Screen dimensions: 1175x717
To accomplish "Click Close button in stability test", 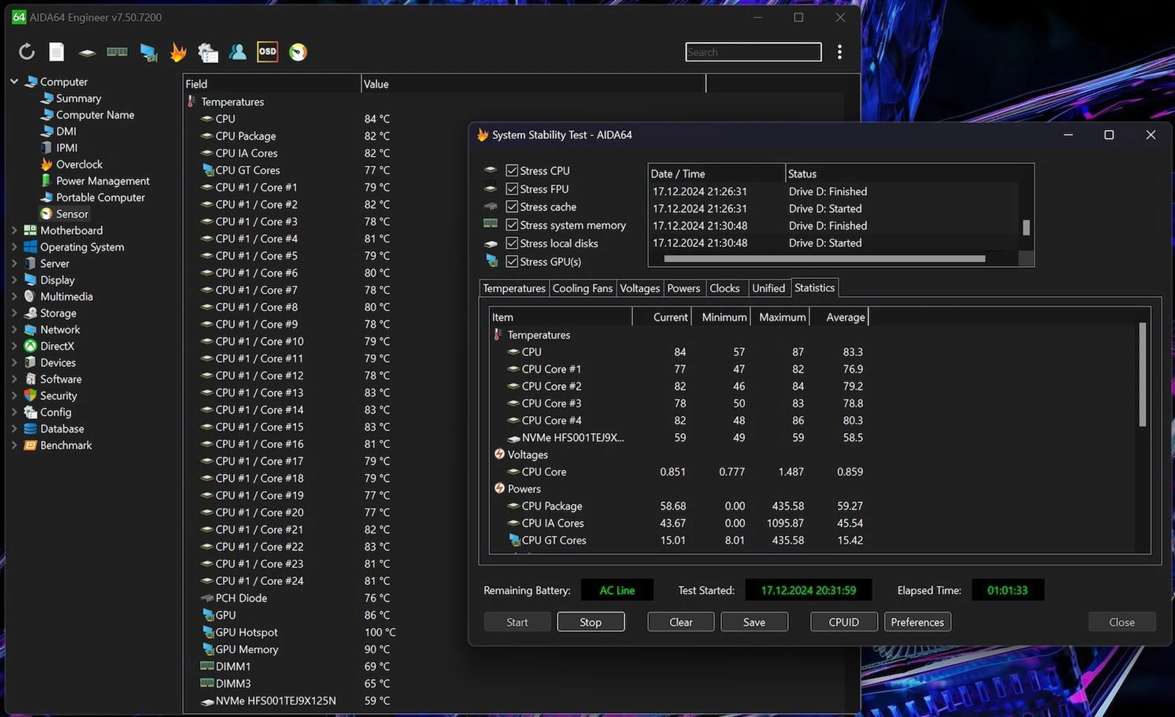I will click(x=1121, y=622).
